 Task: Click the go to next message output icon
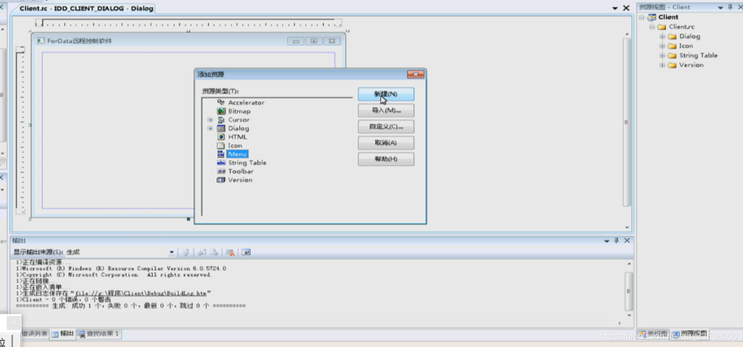tap(214, 252)
